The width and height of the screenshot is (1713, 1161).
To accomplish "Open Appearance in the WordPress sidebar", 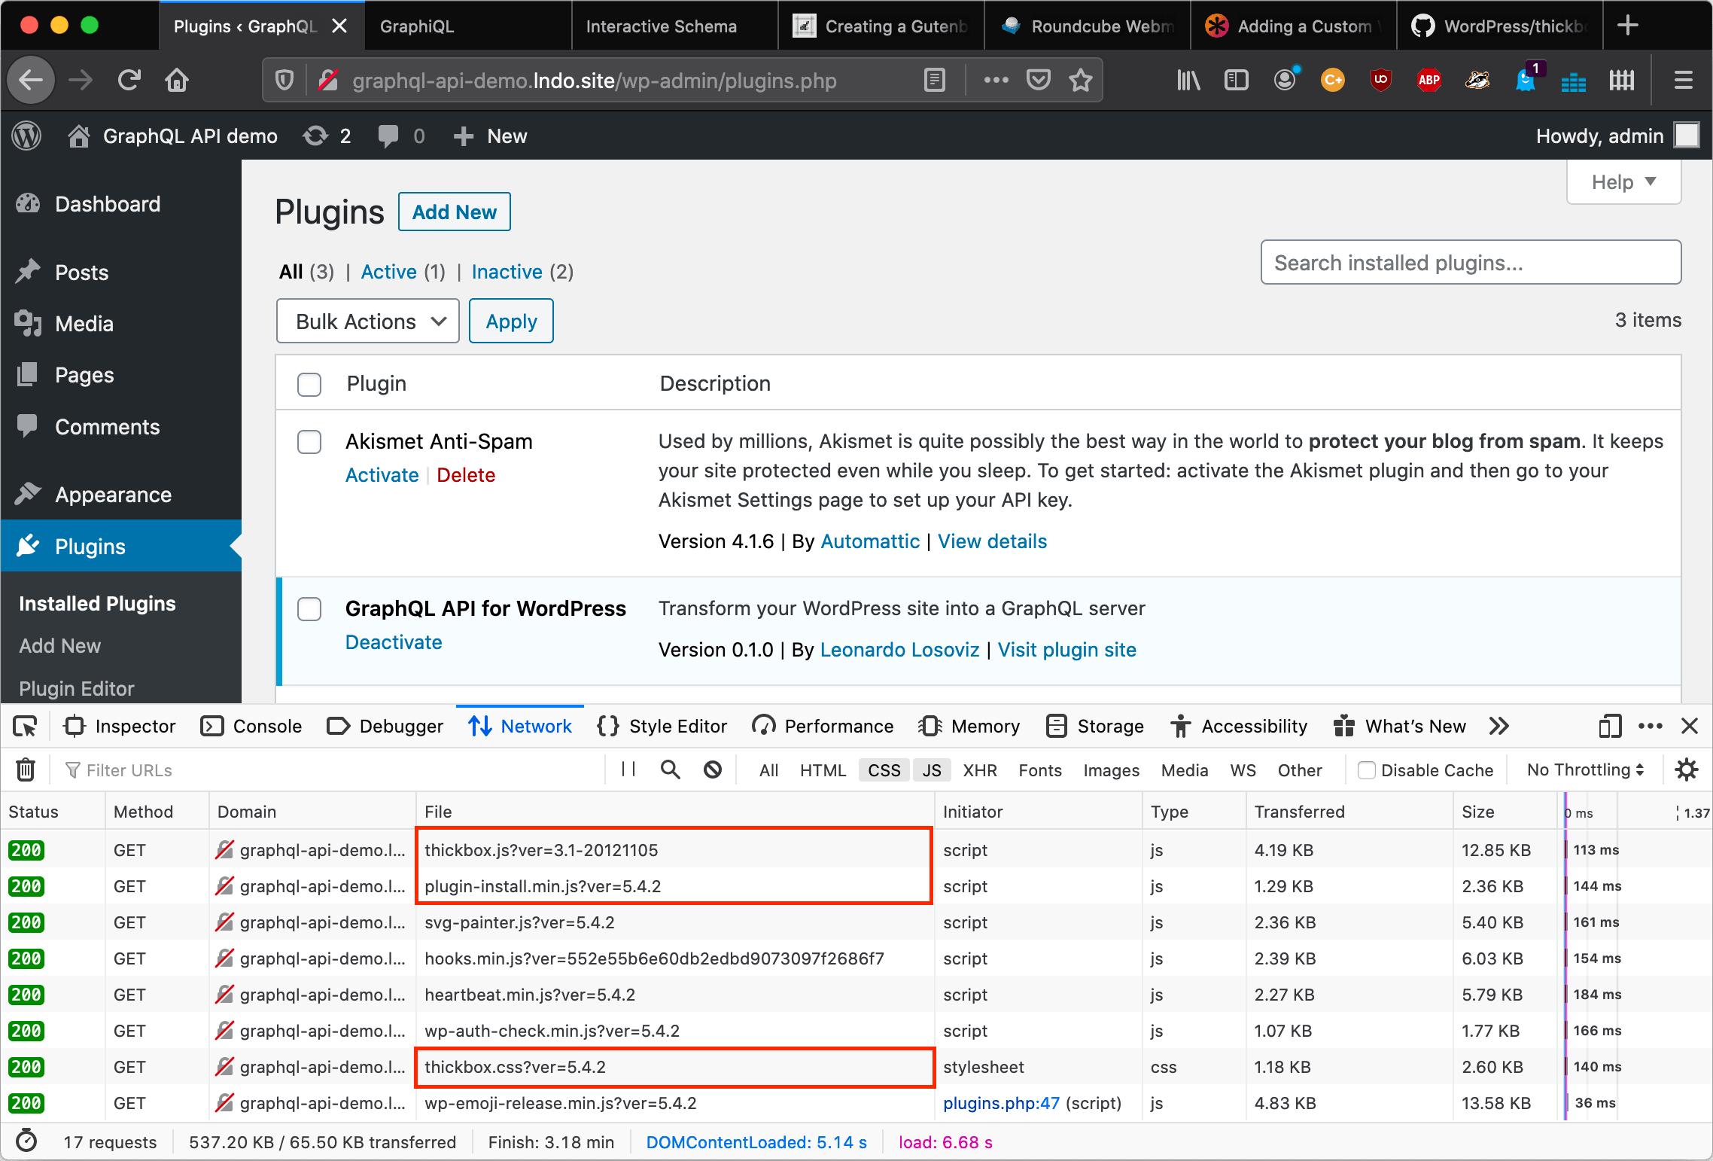I will (x=113, y=495).
